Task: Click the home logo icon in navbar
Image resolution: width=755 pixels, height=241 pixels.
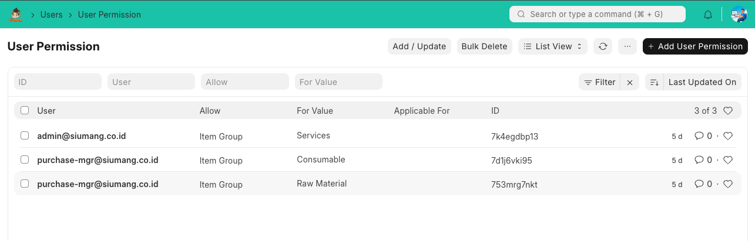Action: point(16,14)
